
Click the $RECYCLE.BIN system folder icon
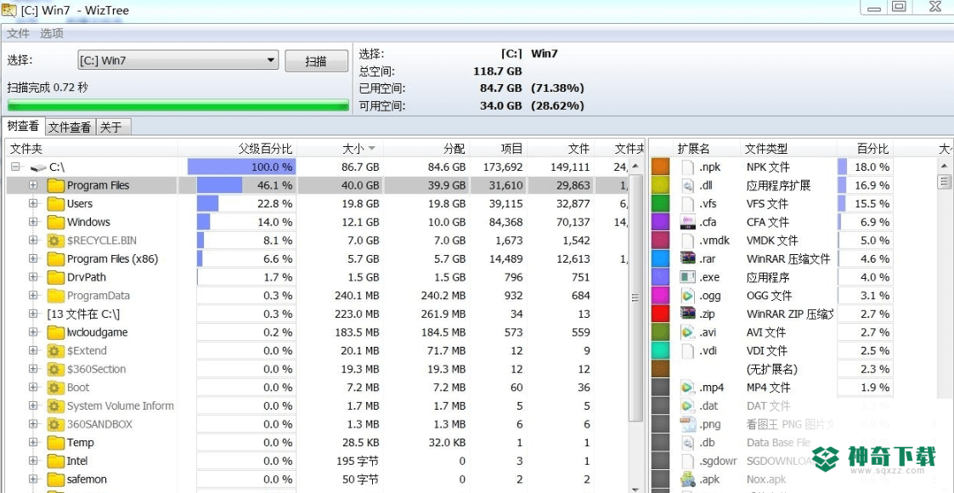pos(56,241)
